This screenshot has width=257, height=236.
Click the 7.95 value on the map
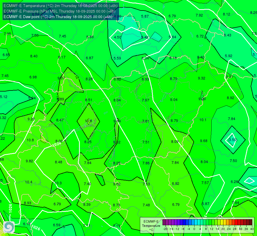pos(7,34)
